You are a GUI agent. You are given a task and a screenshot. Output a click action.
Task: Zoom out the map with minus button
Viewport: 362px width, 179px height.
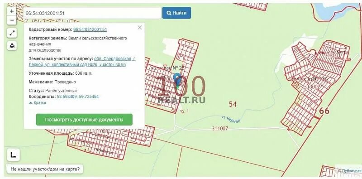point(12,20)
